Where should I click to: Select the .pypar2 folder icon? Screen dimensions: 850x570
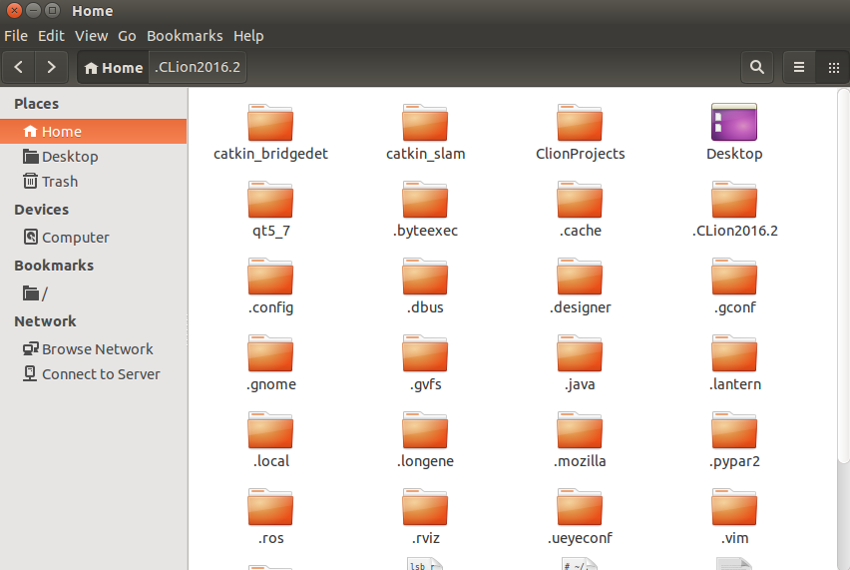coord(734,430)
